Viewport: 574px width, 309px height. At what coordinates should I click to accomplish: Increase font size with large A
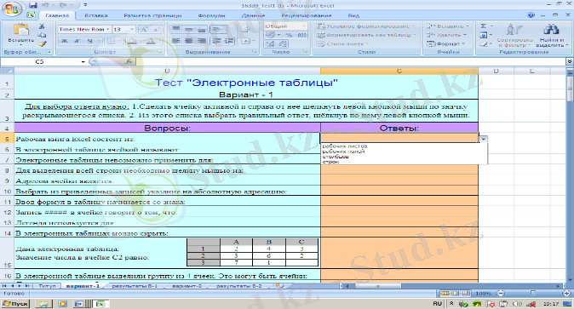click(x=144, y=29)
